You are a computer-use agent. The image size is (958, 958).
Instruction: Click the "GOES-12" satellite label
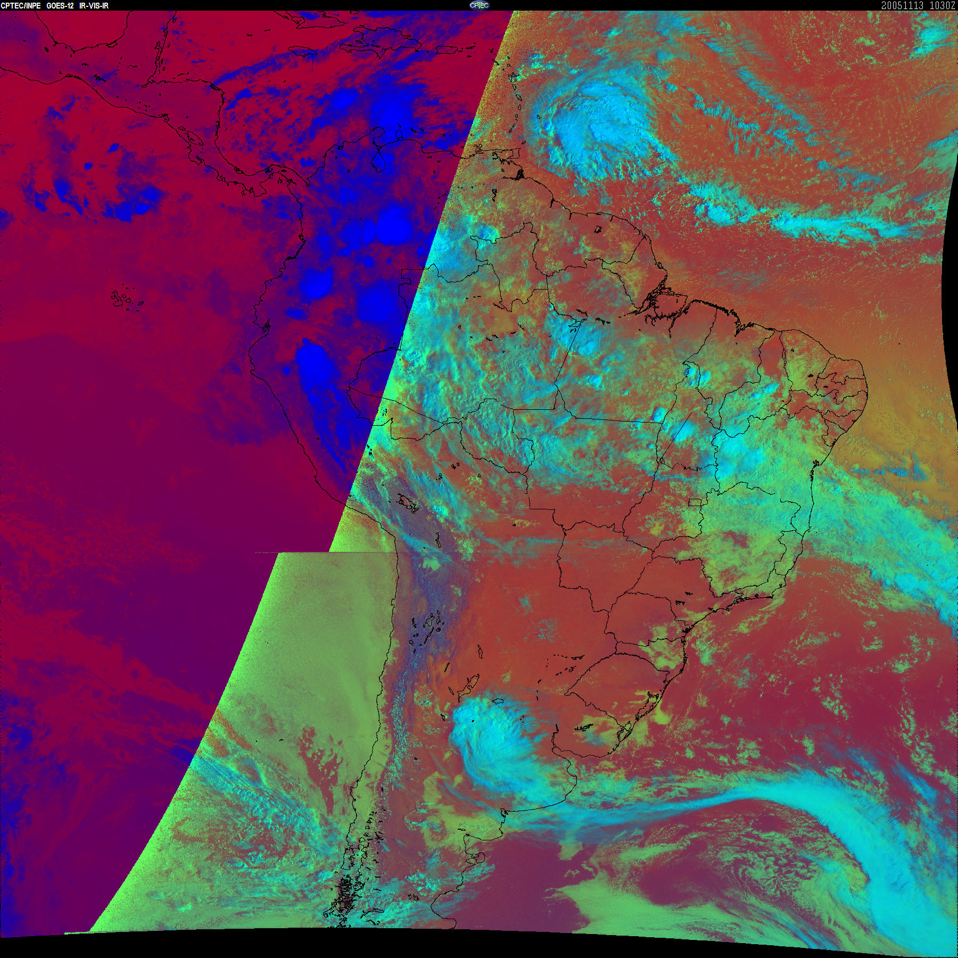point(60,5)
